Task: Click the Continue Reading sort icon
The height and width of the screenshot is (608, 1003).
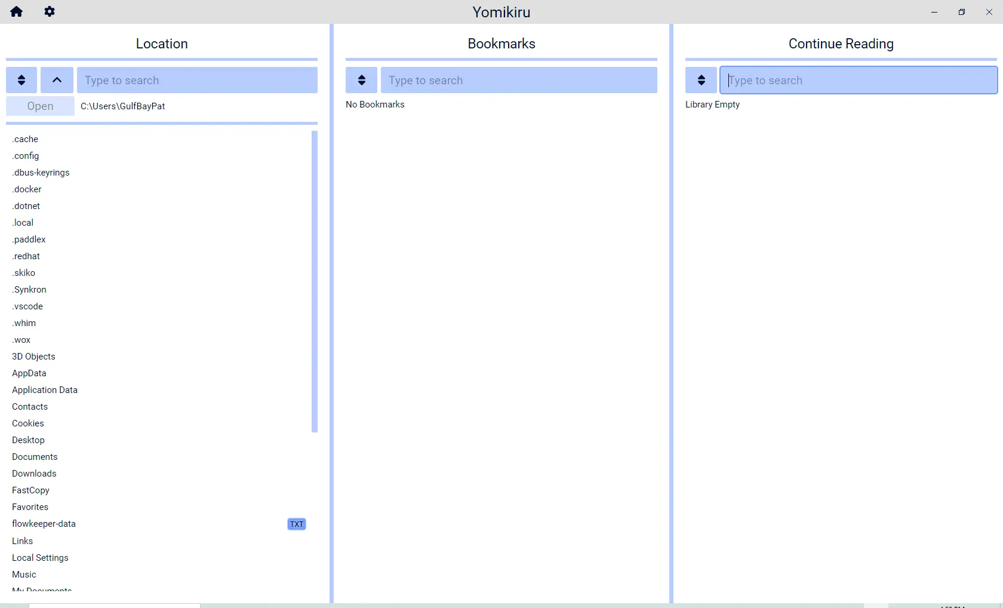Action: coord(701,80)
